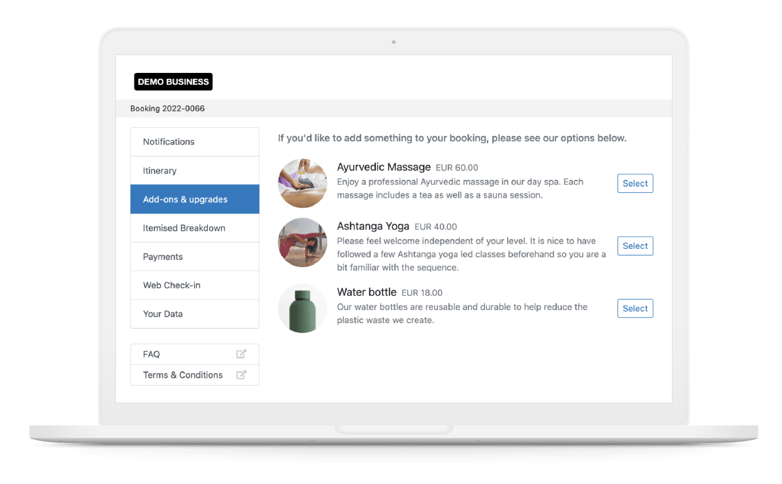Click the Ayurvedic Massage title
Viewport: 782px width, 484px height.
384,167
